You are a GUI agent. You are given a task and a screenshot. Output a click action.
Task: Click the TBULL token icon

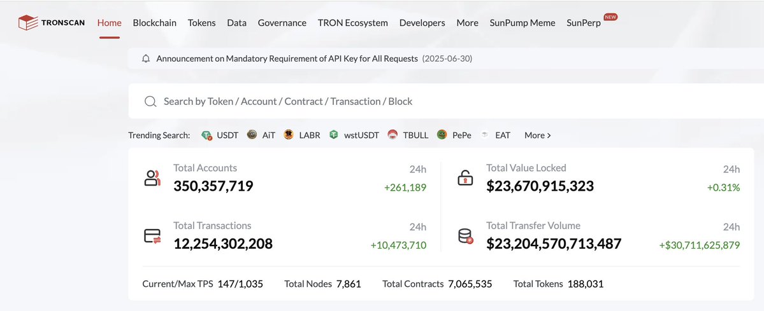coord(393,135)
